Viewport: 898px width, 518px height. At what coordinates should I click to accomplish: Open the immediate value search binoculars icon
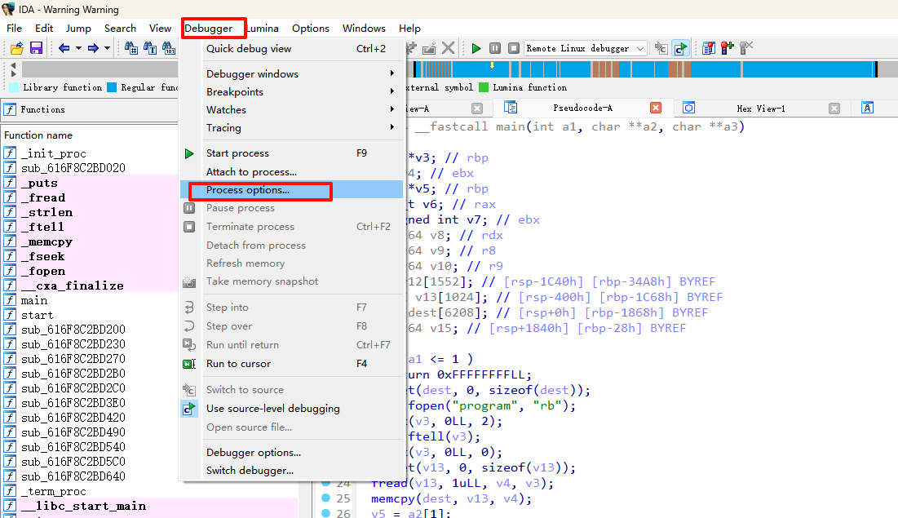131,49
